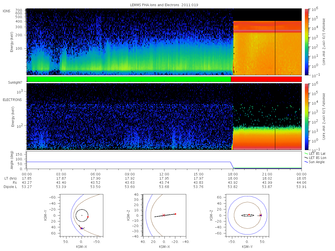
Task: Click the green segment of the Sunlight bar
Action: pyautogui.click(x=129, y=79)
